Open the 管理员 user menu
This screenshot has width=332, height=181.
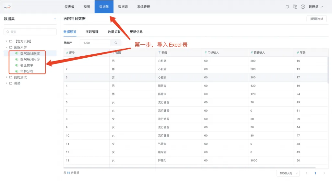[x=316, y=7]
